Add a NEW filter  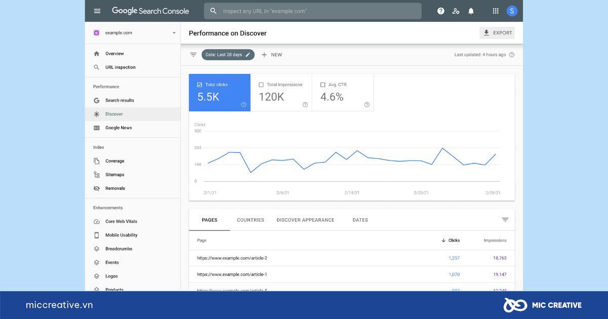[x=272, y=55]
